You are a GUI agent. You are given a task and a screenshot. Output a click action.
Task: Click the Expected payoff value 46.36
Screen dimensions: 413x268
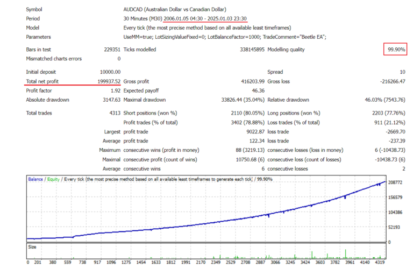[x=257, y=90]
